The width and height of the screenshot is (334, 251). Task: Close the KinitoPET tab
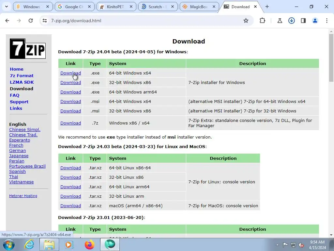(131, 7)
